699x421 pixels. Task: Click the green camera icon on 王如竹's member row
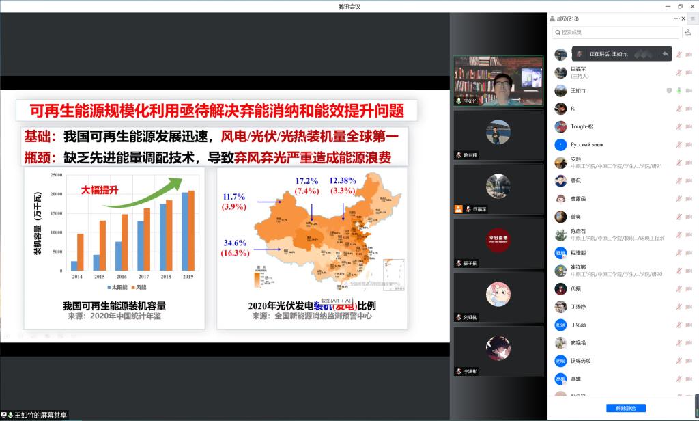tap(679, 90)
